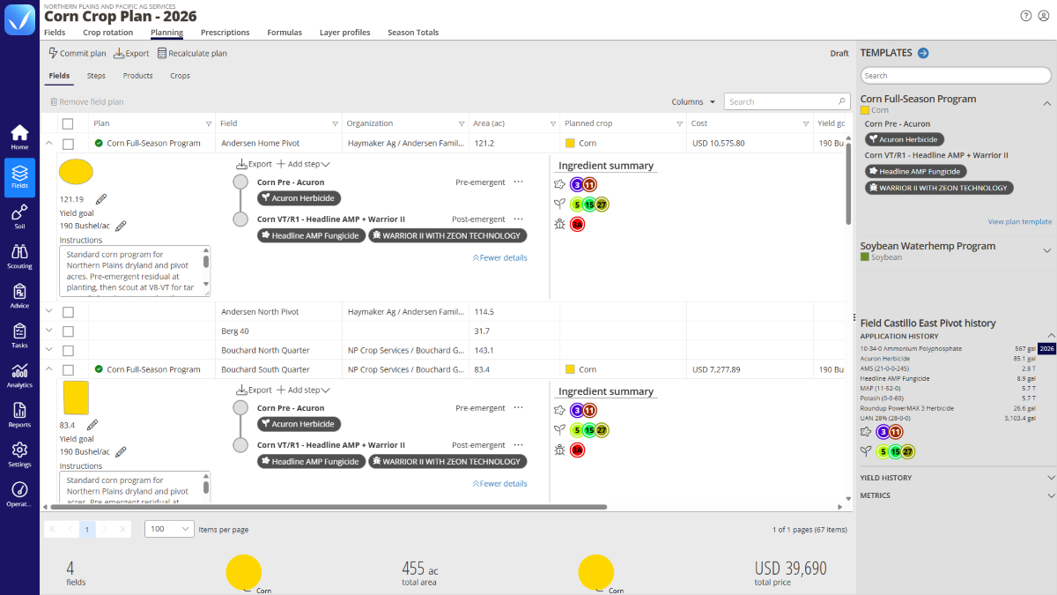The image size is (1057, 595).
Task: Open the Home sidebar icon
Action: (19, 137)
